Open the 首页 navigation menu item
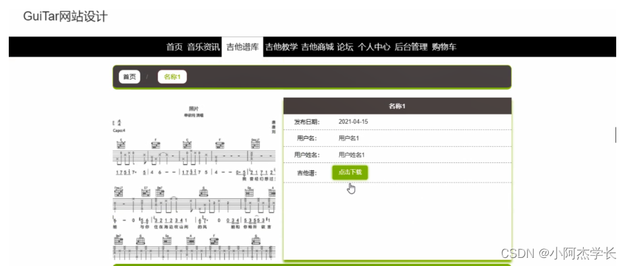 point(174,47)
